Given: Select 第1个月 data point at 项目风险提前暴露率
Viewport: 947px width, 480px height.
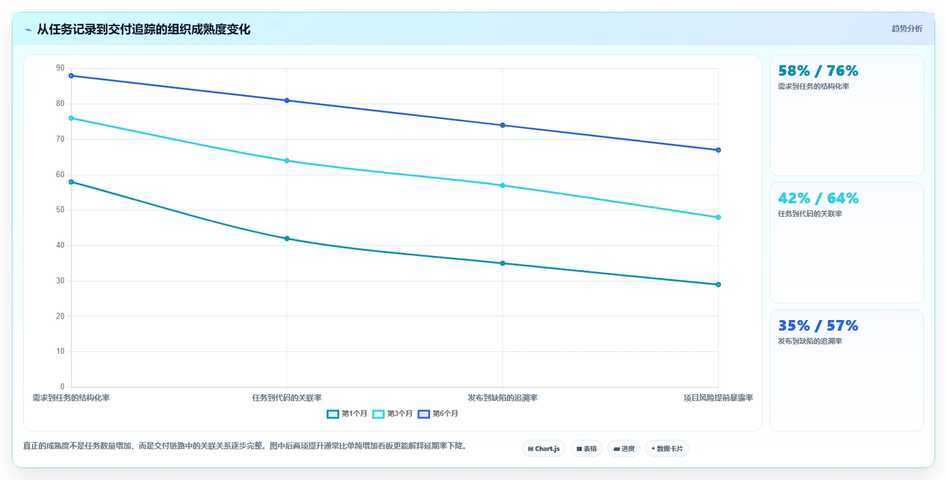Looking at the screenshot, I should [x=718, y=284].
